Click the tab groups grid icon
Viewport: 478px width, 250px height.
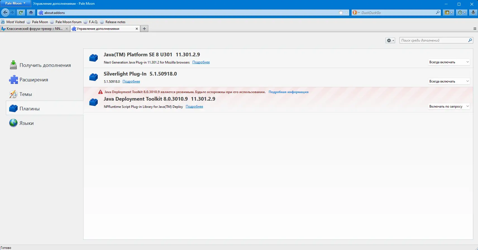click(475, 29)
